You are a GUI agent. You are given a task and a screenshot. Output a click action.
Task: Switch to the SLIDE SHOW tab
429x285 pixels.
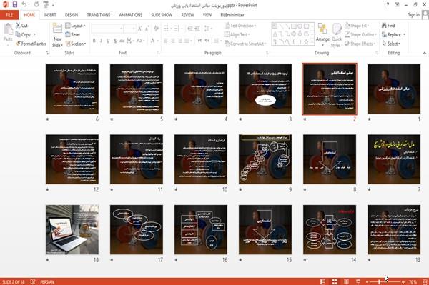(x=162, y=15)
